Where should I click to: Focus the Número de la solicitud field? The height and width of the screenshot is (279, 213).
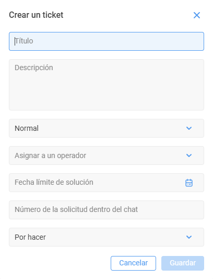pos(106,210)
